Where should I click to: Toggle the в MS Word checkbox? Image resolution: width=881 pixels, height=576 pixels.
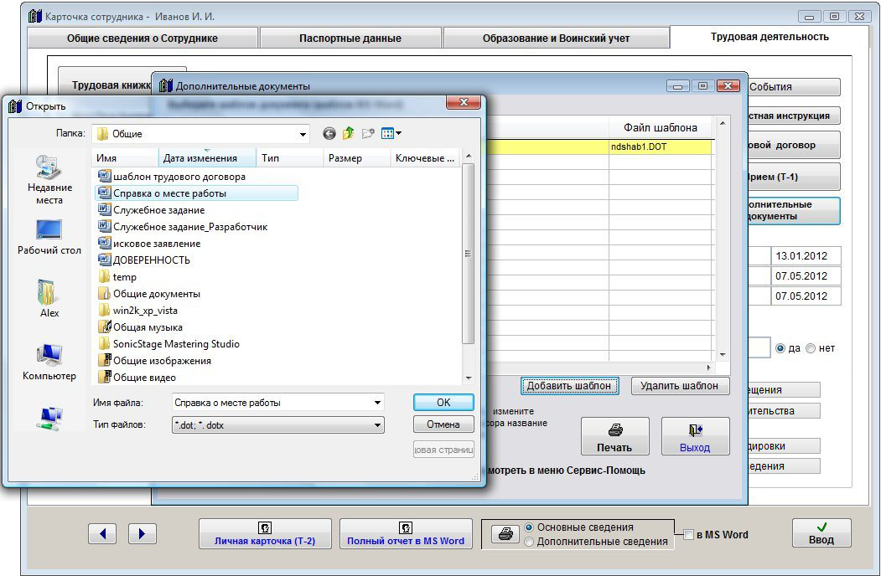pyautogui.click(x=688, y=535)
